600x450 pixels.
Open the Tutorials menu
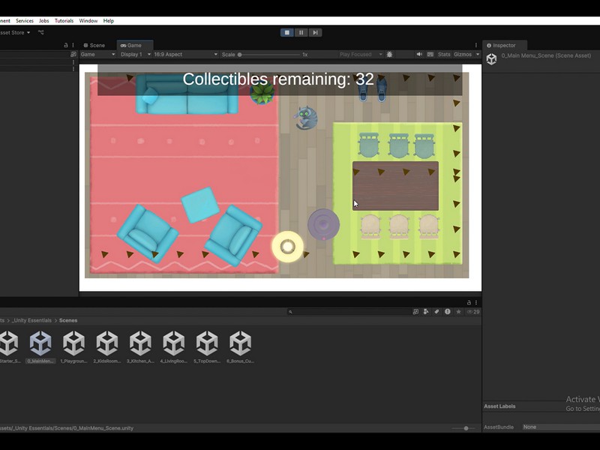click(64, 21)
